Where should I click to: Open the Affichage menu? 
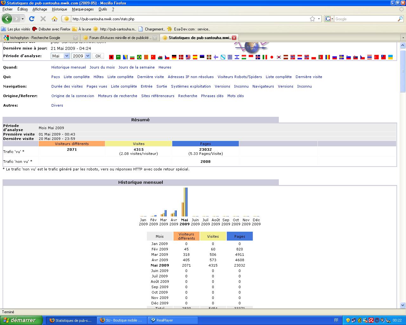click(40, 9)
